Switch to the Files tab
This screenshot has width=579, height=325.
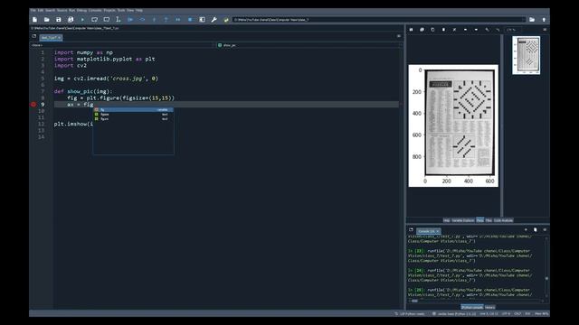pyautogui.click(x=489, y=220)
